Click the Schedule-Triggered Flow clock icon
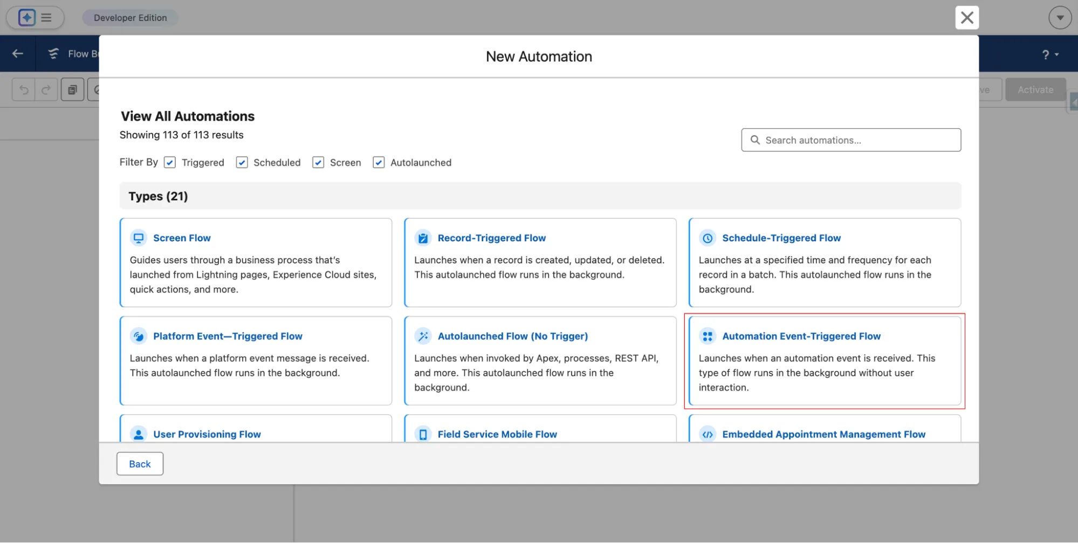The width and height of the screenshot is (1078, 543). click(x=708, y=238)
